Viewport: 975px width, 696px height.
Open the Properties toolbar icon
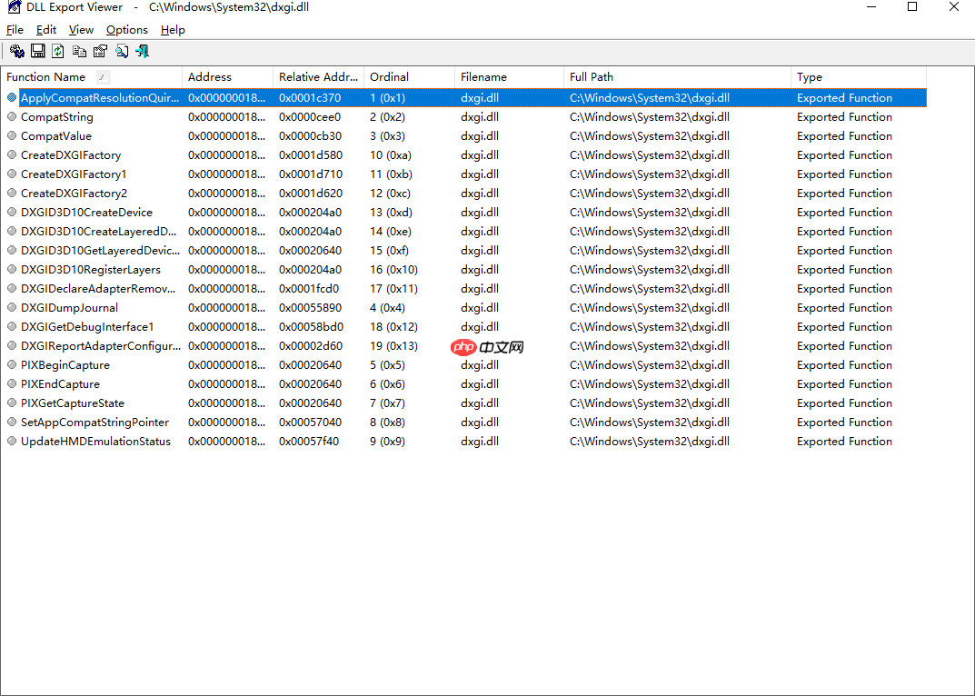pyautogui.click(x=100, y=51)
